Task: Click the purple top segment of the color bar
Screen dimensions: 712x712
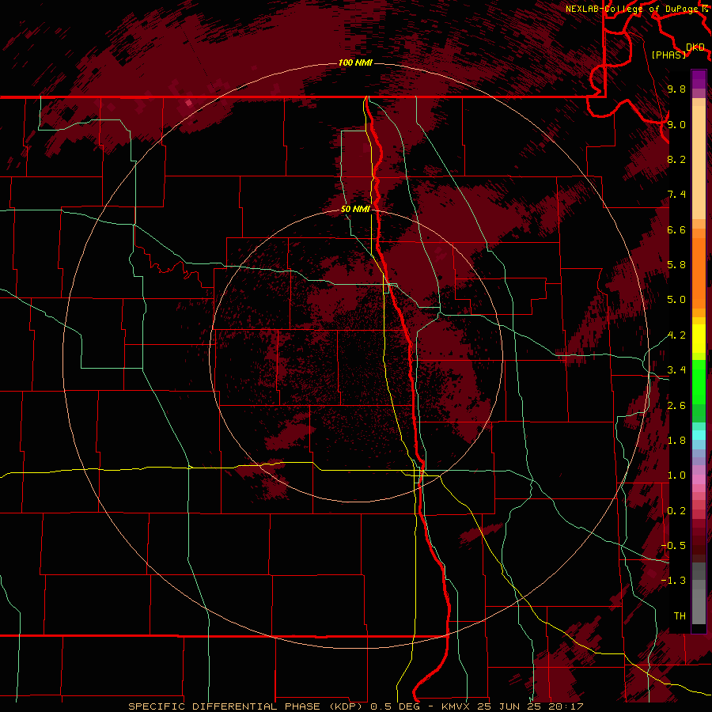Action: [x=699, y=79]
